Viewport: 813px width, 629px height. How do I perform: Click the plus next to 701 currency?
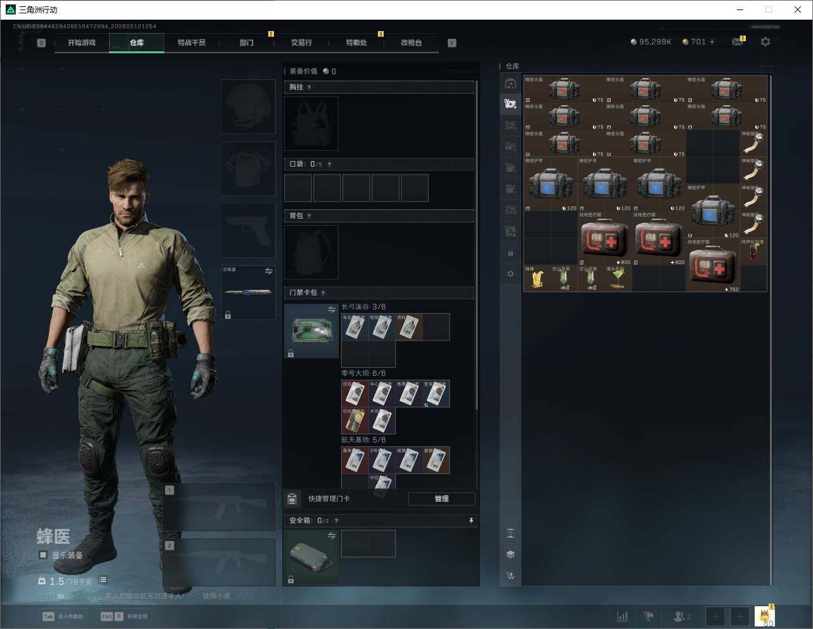coord(712,42)
